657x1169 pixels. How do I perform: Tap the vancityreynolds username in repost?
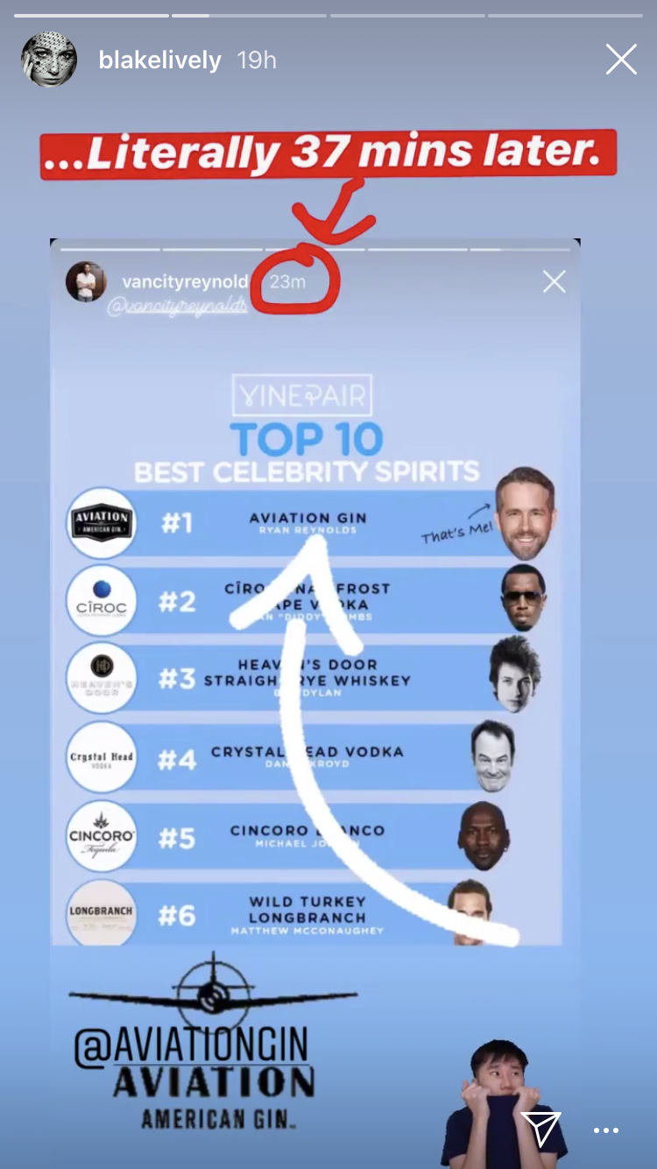(x=184, y=281)
